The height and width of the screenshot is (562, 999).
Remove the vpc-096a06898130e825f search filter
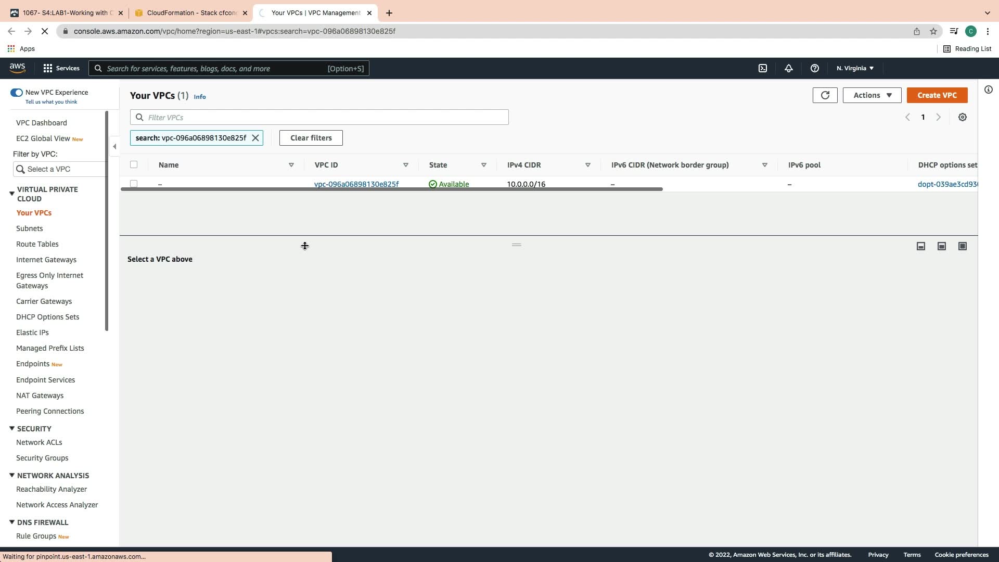click(255, 138)
